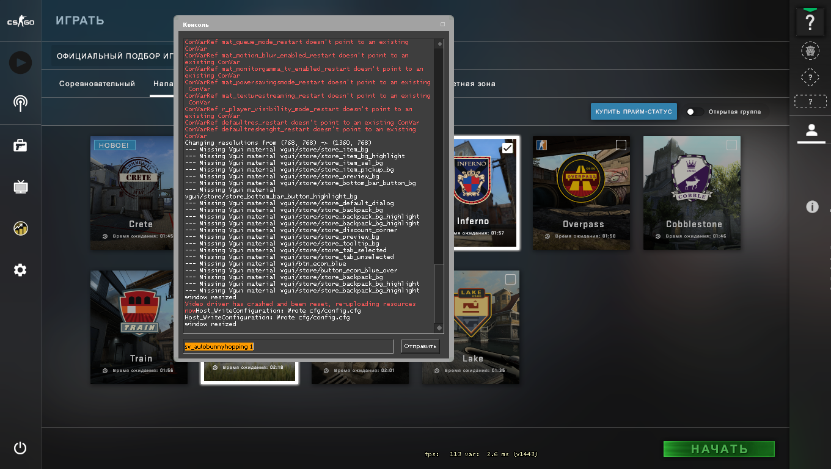Open the Watch TV icon
831x469 pixels.
click(20, 187)
